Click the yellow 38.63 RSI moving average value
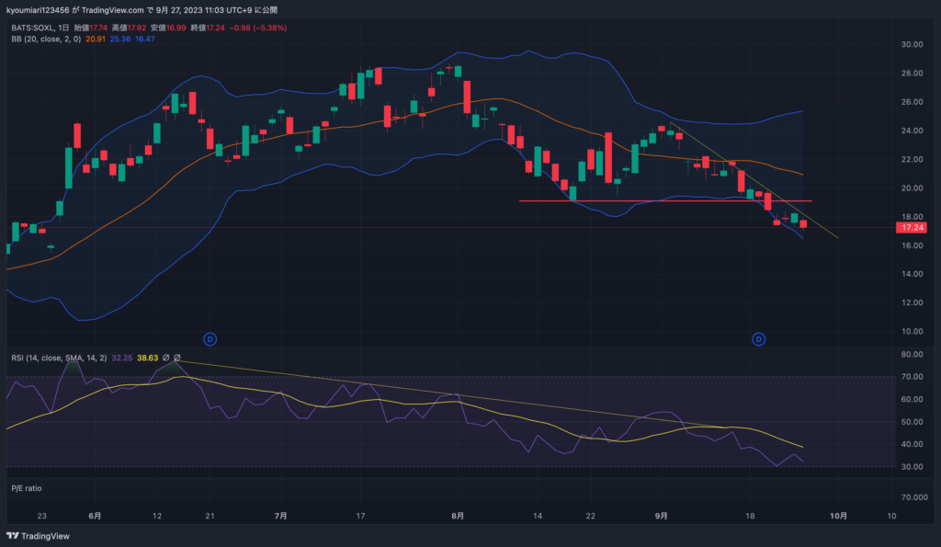Screen dimensions: 941x547 148,358
